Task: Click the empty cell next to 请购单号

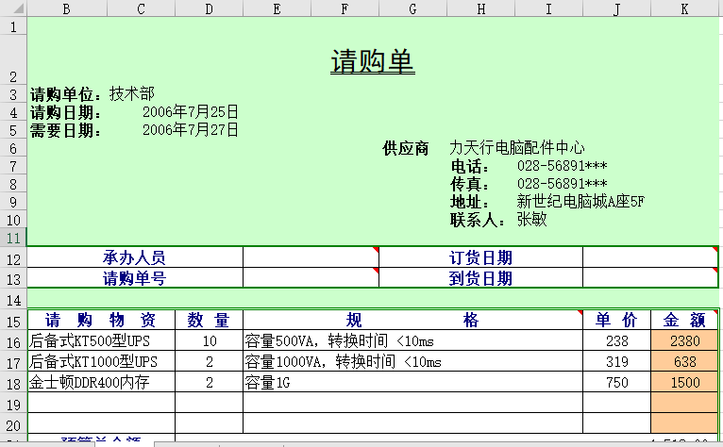Action: (x=310, y=278)
